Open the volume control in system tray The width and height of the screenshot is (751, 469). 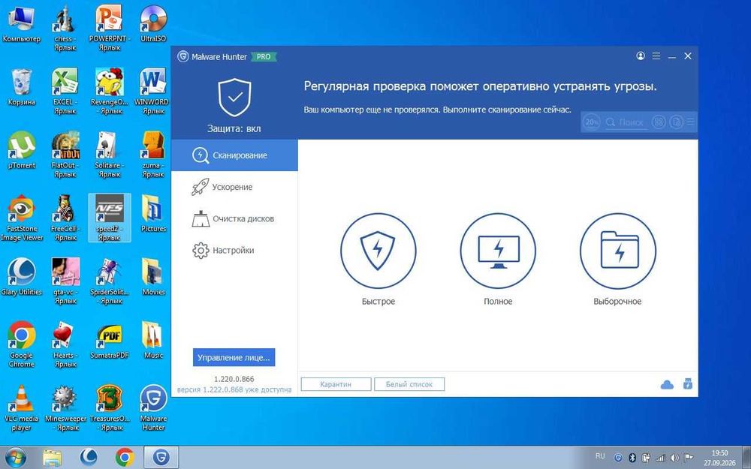coord(674,458)
